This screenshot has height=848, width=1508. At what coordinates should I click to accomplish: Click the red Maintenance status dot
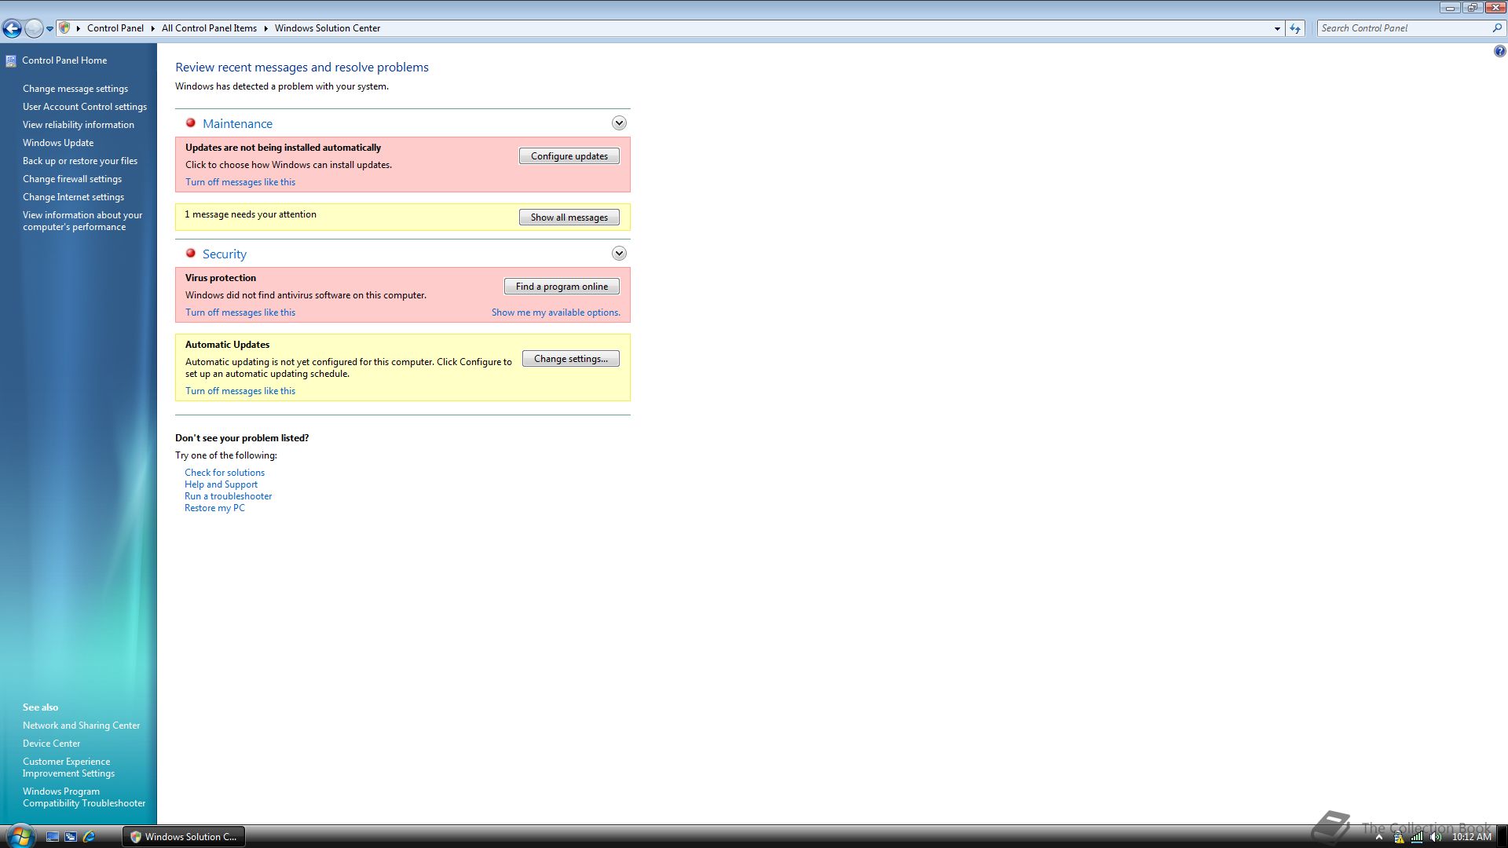[x=190, y=123]
